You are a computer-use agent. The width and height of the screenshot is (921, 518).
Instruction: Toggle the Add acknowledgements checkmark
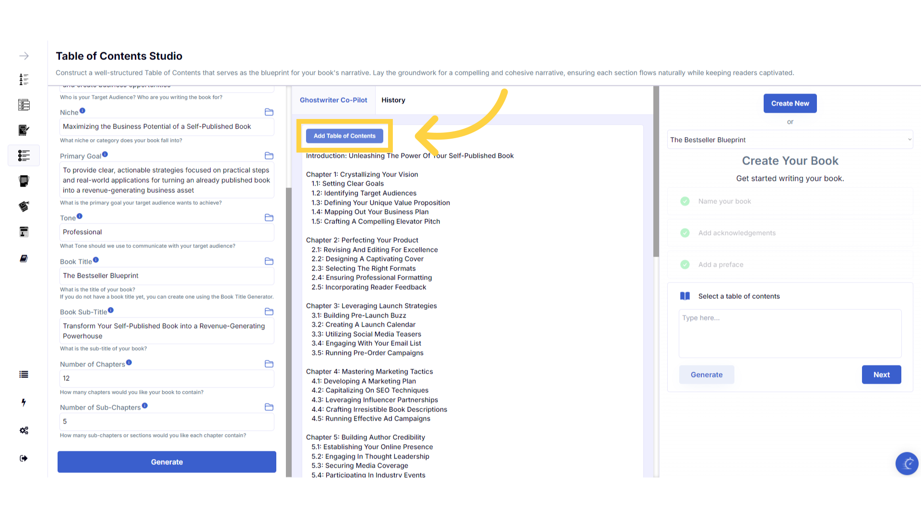(685, 233)
